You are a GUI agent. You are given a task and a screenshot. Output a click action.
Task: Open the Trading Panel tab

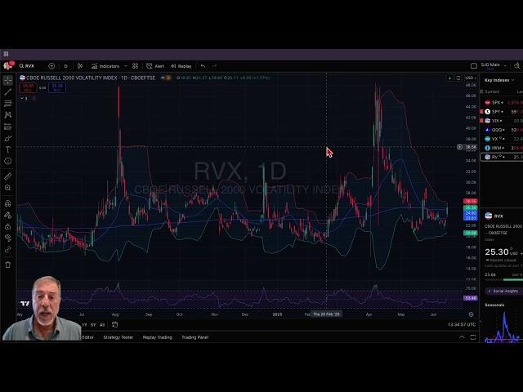[x=194, y=337]
